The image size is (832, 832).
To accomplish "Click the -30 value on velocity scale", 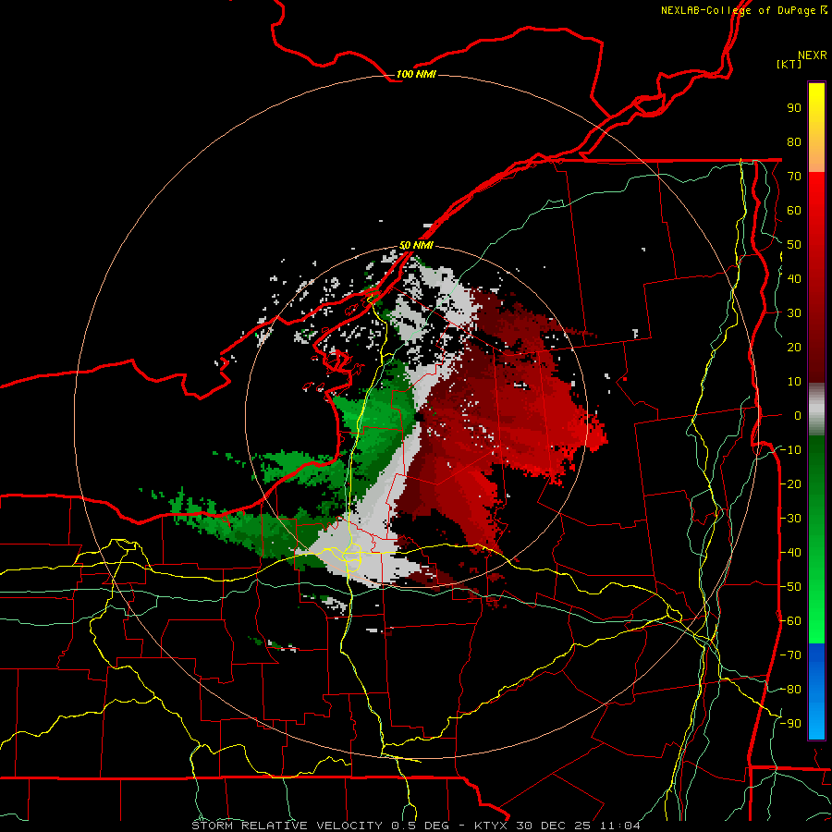I will click(x=790, y=519).
